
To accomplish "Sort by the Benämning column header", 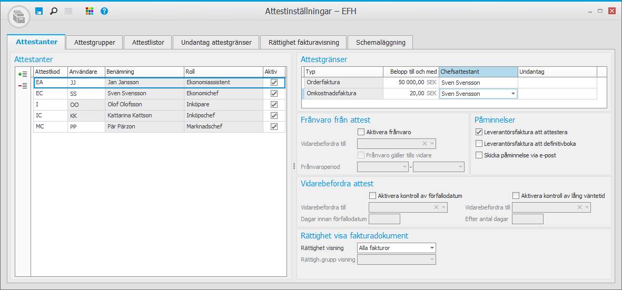I will (144, 72).
